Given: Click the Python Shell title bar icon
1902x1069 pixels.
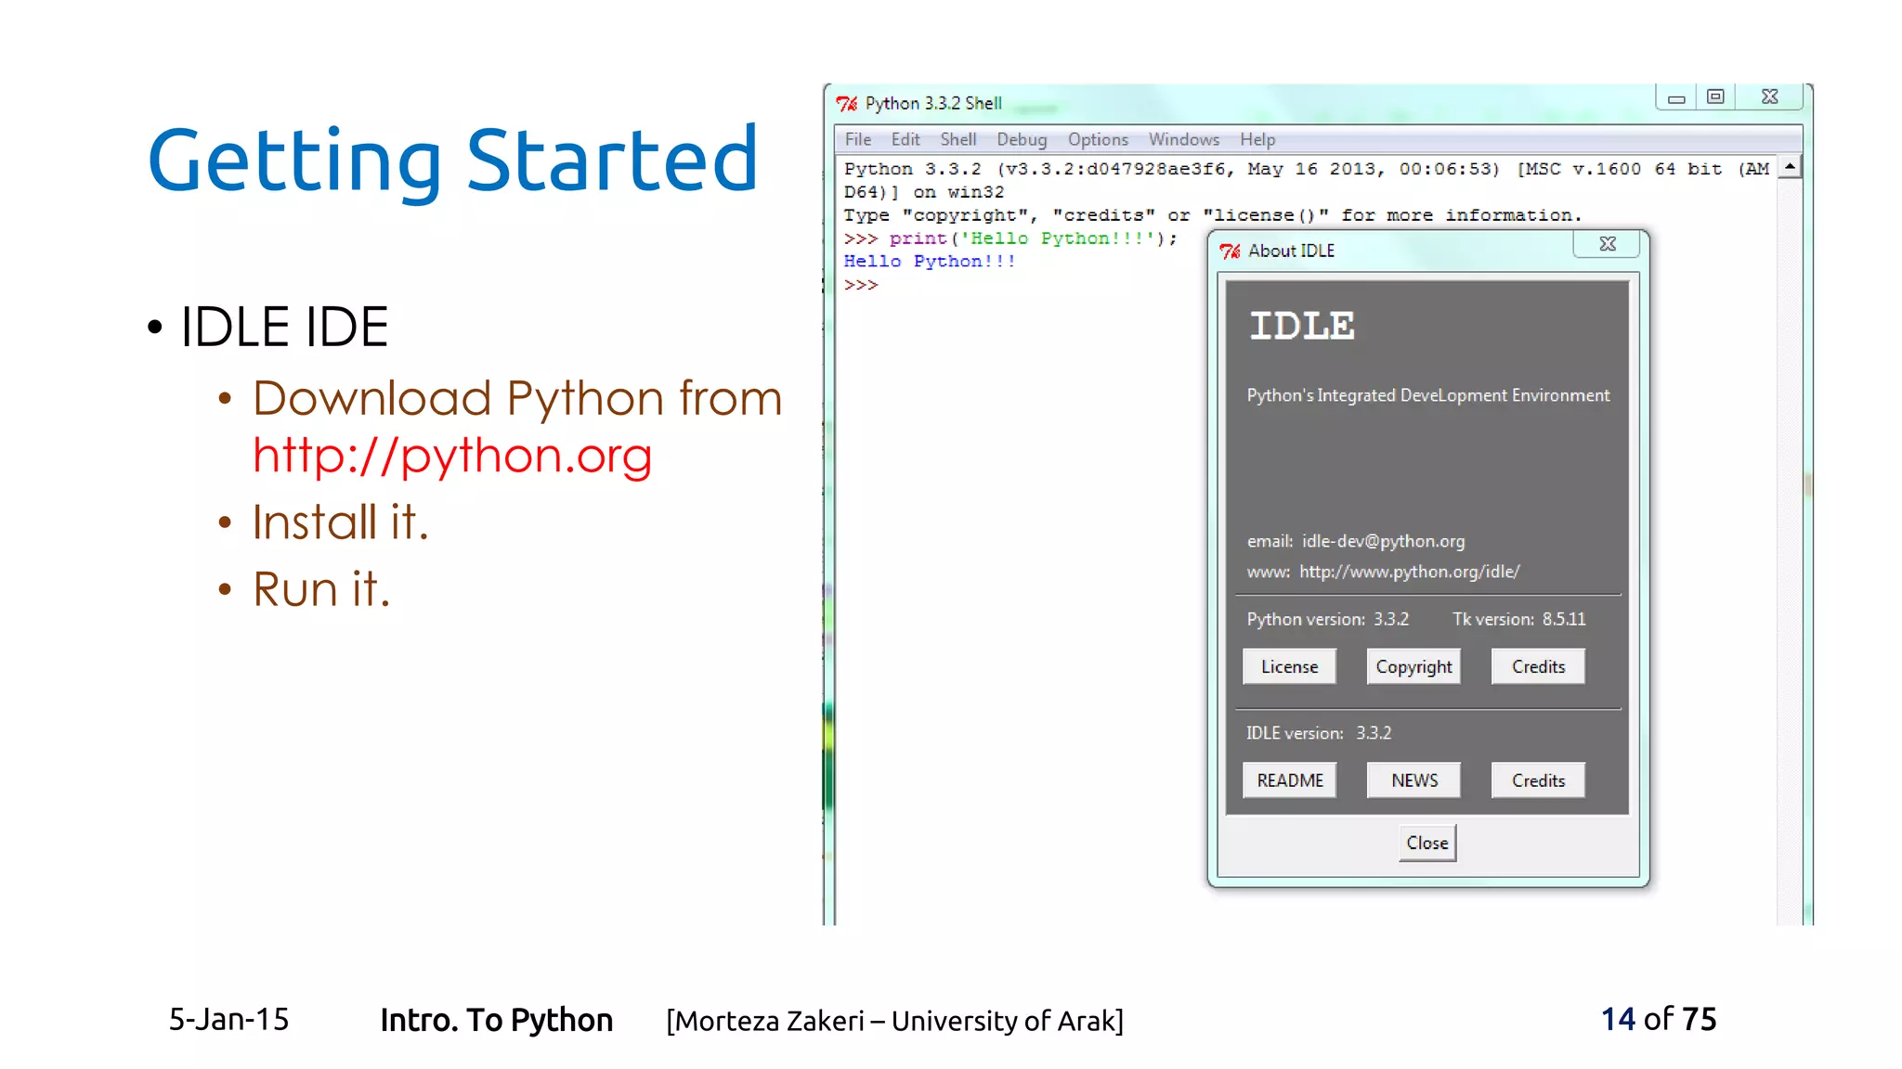Looking at the screenshot, I should 847,103.
